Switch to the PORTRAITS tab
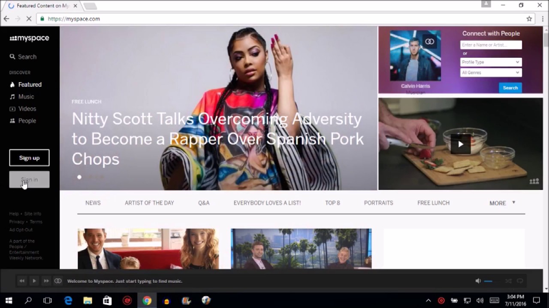 click(378, 203)
